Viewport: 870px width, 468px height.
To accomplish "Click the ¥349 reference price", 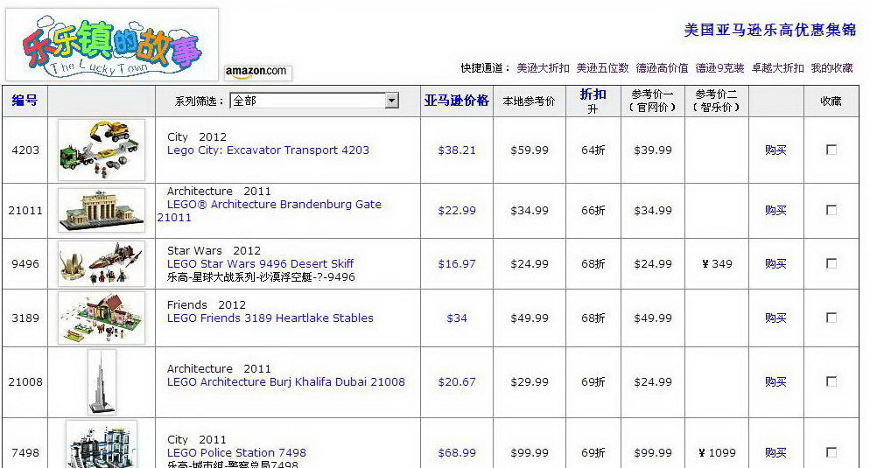I will tap(717, 263).
